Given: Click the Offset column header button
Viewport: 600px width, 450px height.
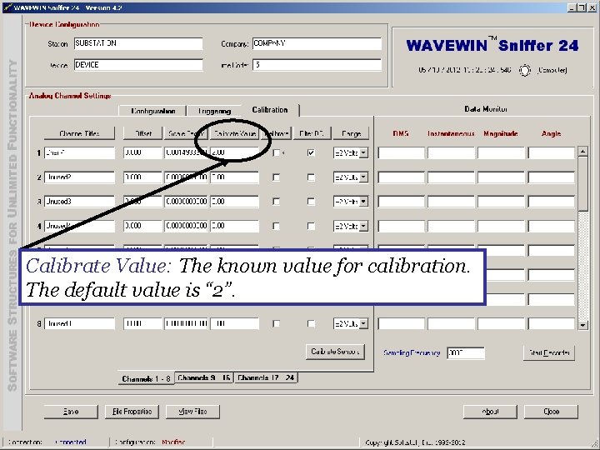Looking at the screenshot, I should [142, 133].
